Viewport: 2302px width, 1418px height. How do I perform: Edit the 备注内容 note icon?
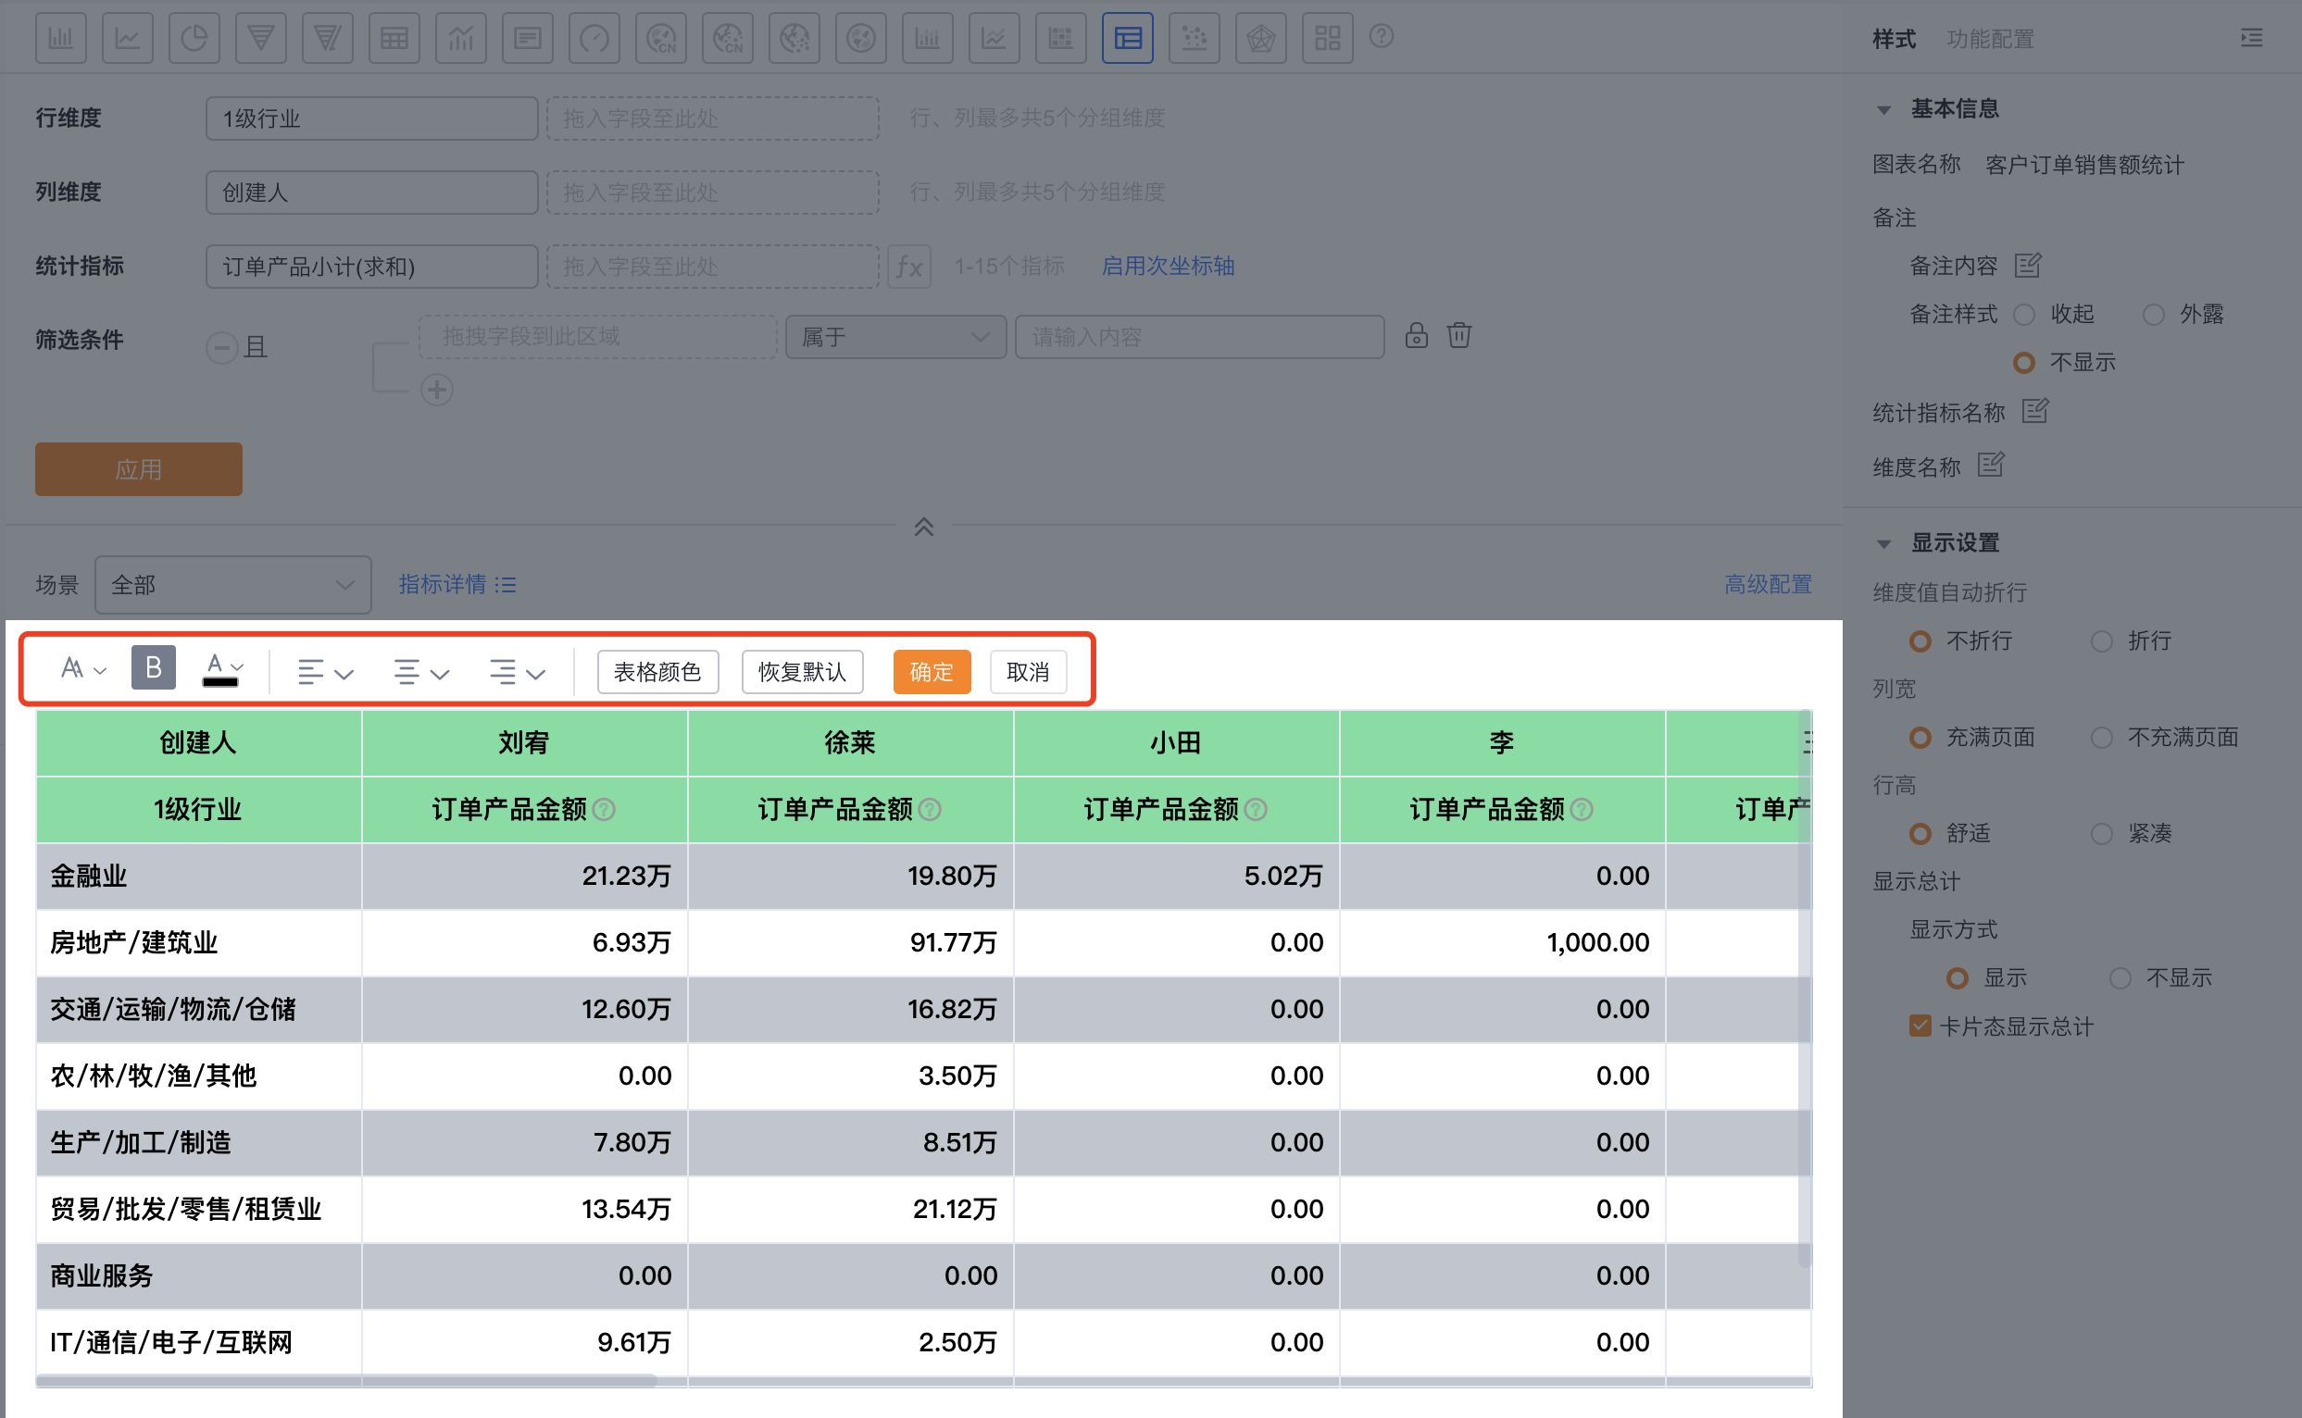[x=2027, y=267]
